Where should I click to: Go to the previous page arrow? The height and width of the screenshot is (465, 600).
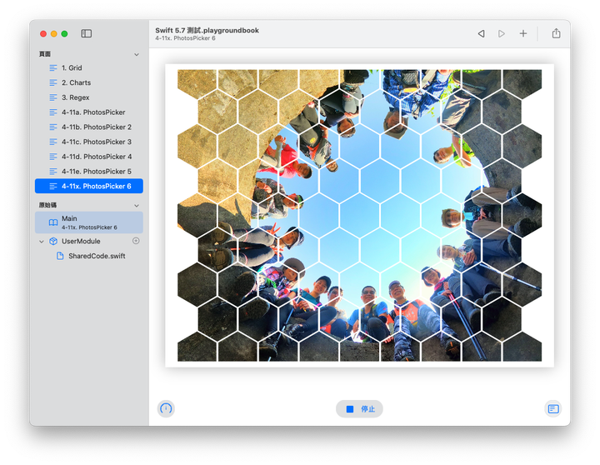pyautogui.click(x=482, y=33)
